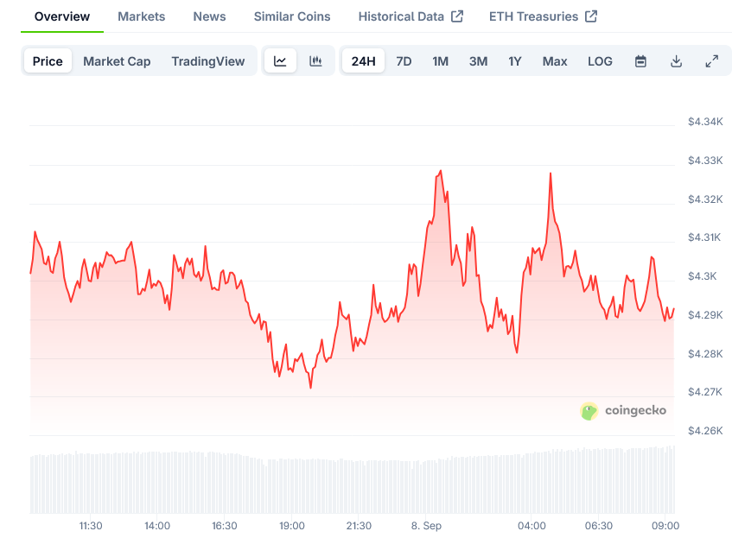
Task: Download chart data icon
Action: click(676, 61)
